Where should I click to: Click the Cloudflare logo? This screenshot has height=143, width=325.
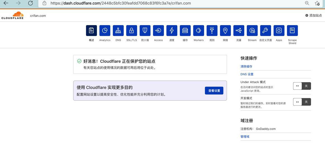click(13, 16)
